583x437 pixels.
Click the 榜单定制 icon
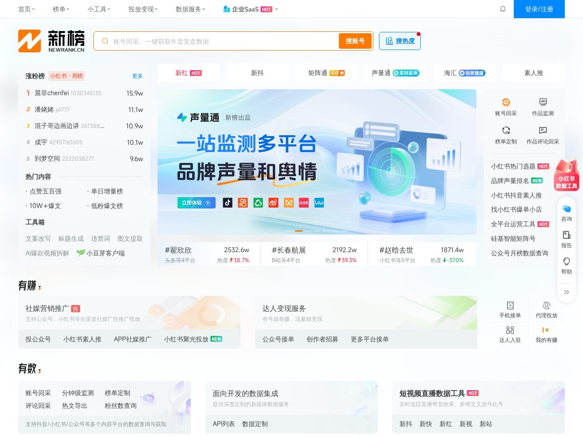[506, 131]
